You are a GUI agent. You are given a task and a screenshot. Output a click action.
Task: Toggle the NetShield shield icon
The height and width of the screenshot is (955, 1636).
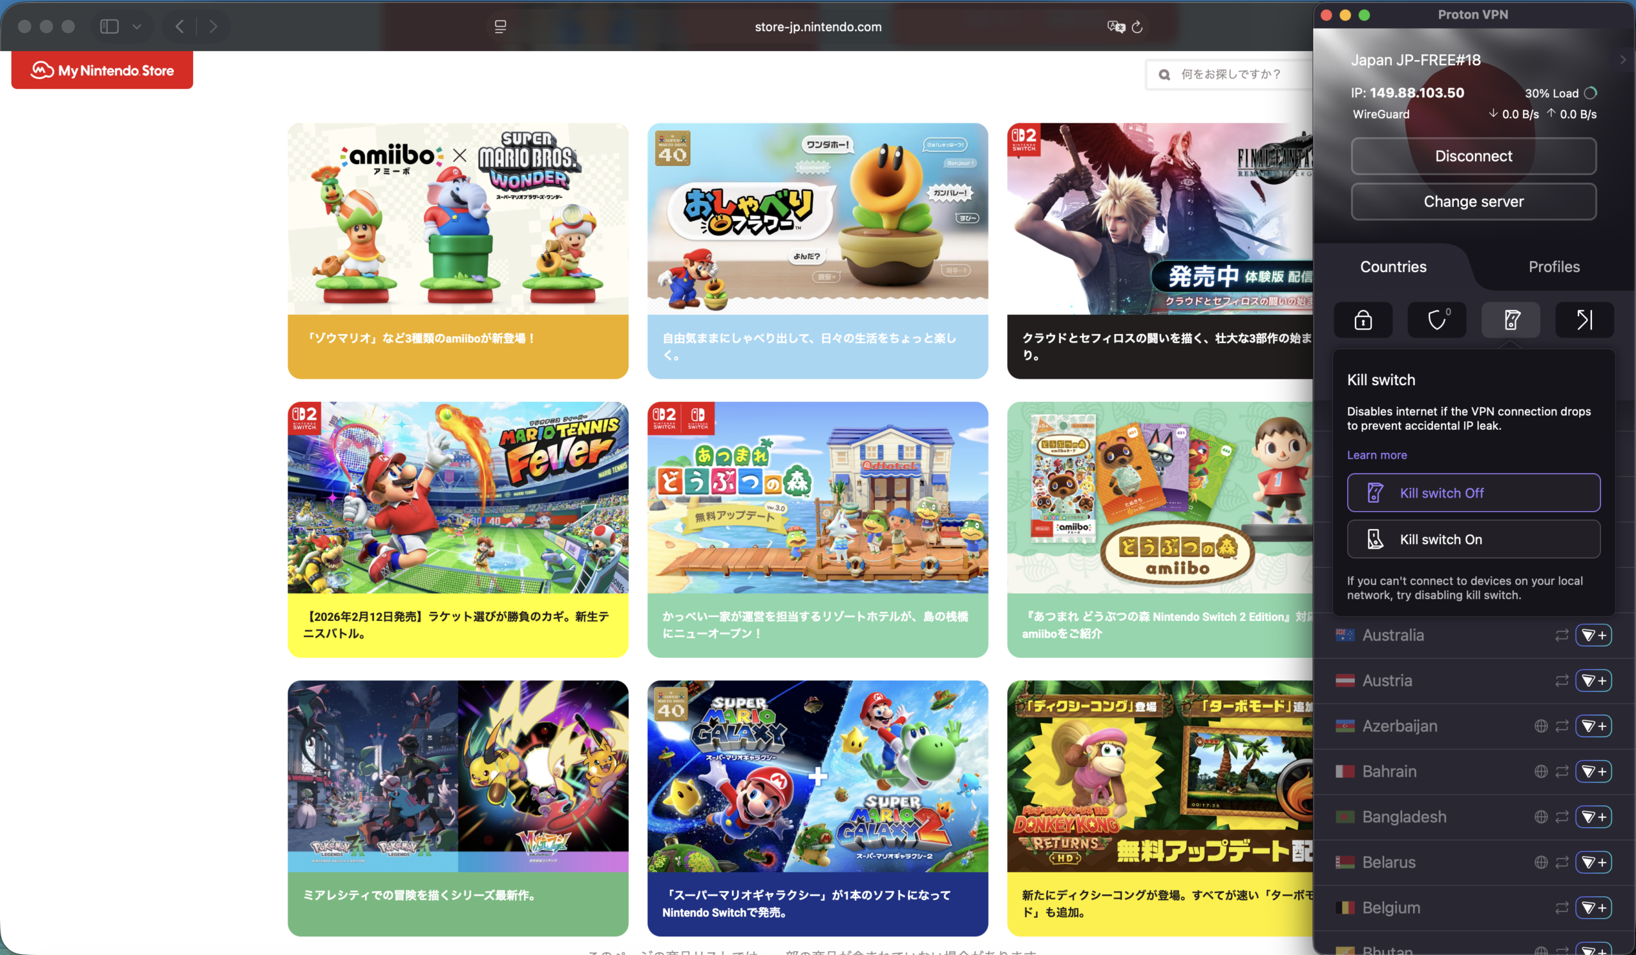[x=1437, y=320]
